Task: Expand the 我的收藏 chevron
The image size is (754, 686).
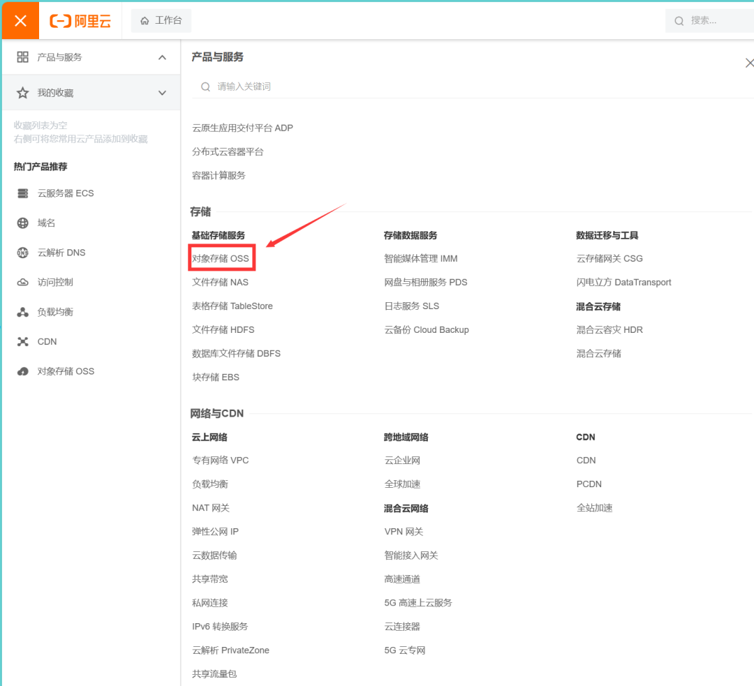Action: (x=163, y=93)
